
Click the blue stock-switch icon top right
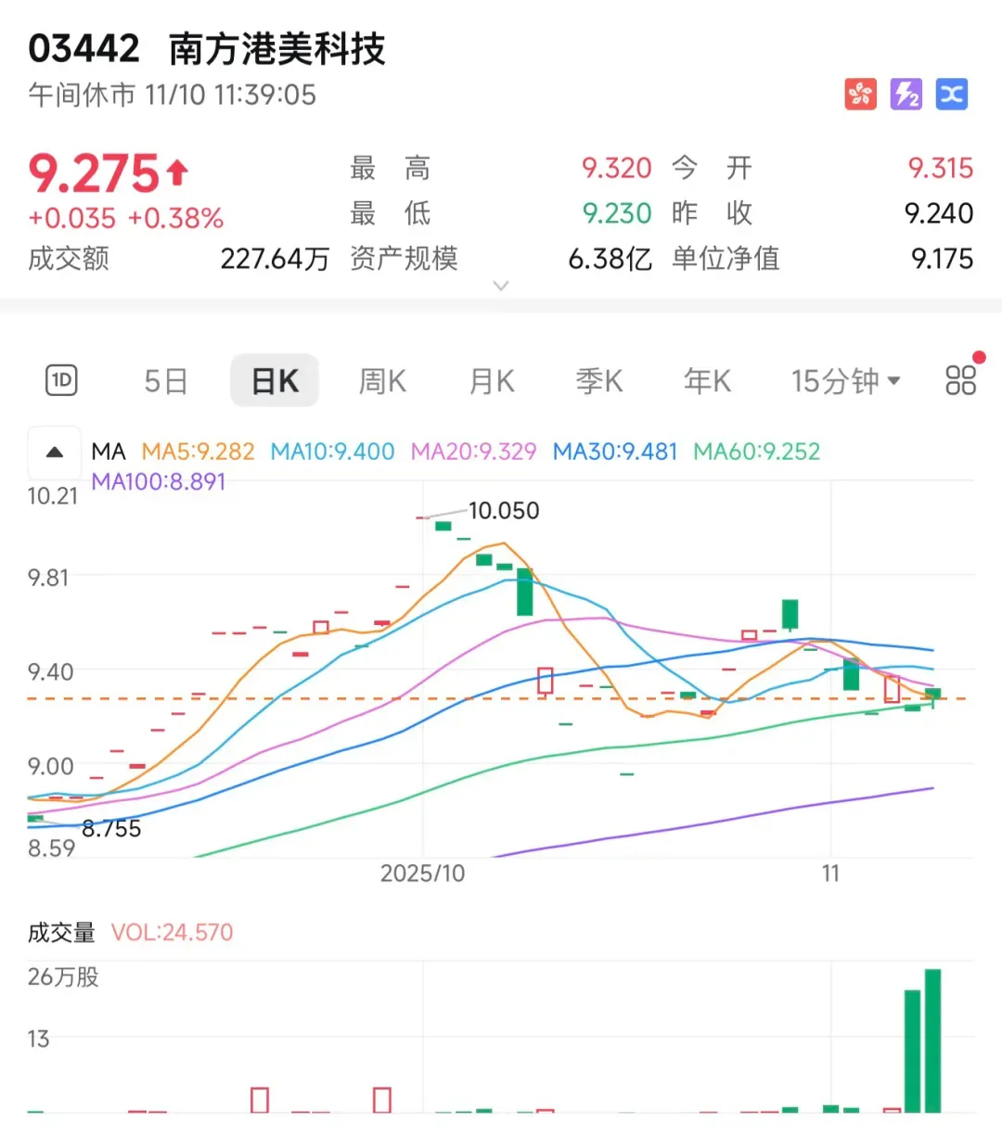[x=952, y=94]
